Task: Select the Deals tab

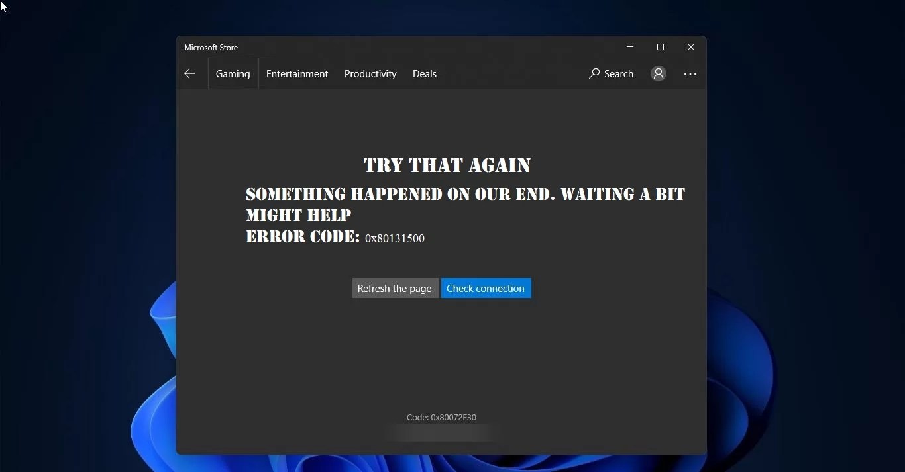Action: pos(425,74)
